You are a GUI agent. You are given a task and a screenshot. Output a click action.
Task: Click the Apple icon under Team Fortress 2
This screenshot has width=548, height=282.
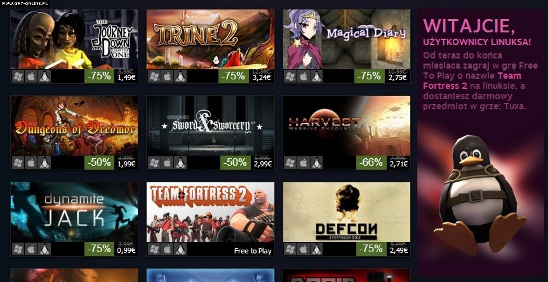click(168, 249)
